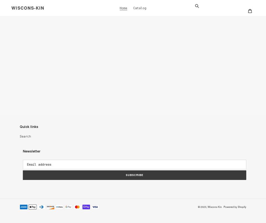Click the Powered by Shopify link

pyautogui.click(x=235, y=207)
